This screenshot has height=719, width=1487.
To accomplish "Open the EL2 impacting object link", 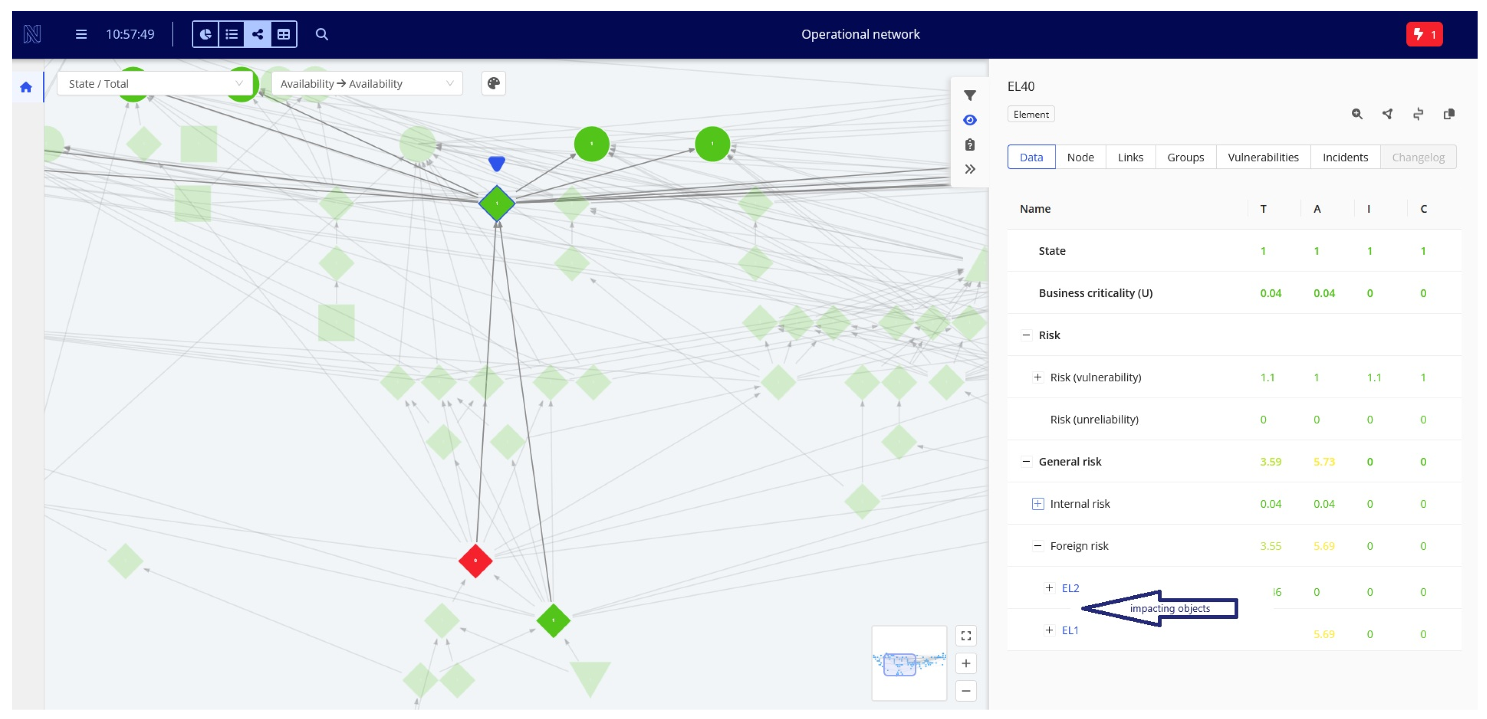I will click(1070, 588).
